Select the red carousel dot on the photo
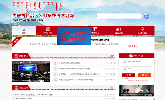Viewport: 165px width, 100px height. pyautogui.click(x=46, y=80)
